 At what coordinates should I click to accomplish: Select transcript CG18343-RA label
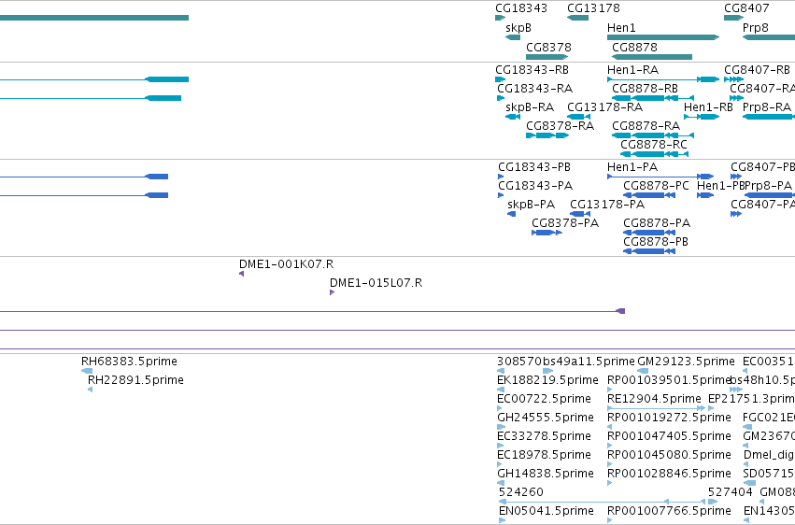(x=535, y=89)
